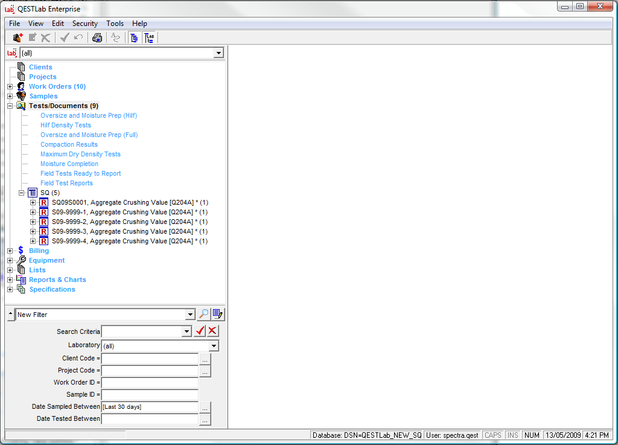Expand the Work Orders (10) tree node
The width and height of the screenshot is (618, 445).
[x=10, y=86]
